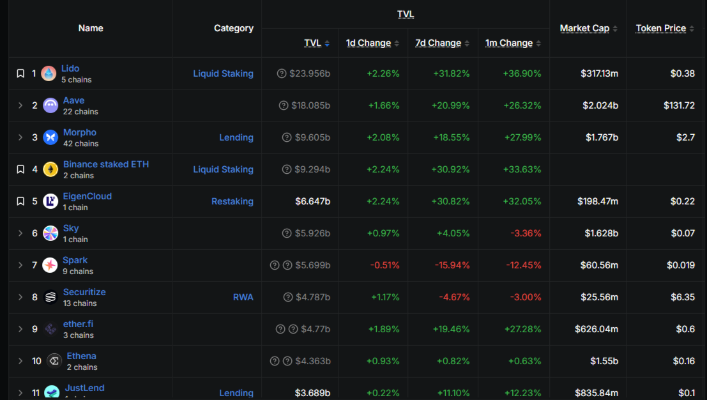Click the Name column header
707x400 pixels.
(x=91, y=28)
